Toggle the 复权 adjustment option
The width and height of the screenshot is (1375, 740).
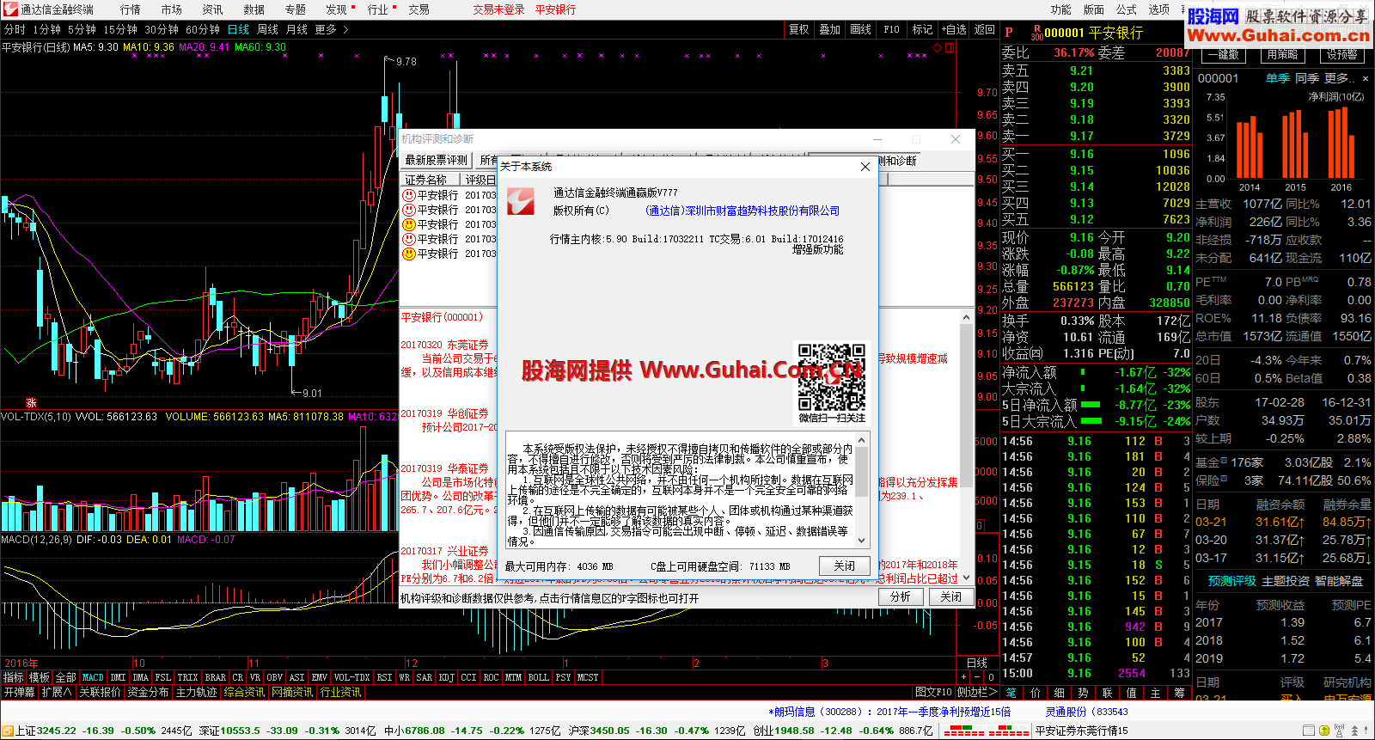799,29
